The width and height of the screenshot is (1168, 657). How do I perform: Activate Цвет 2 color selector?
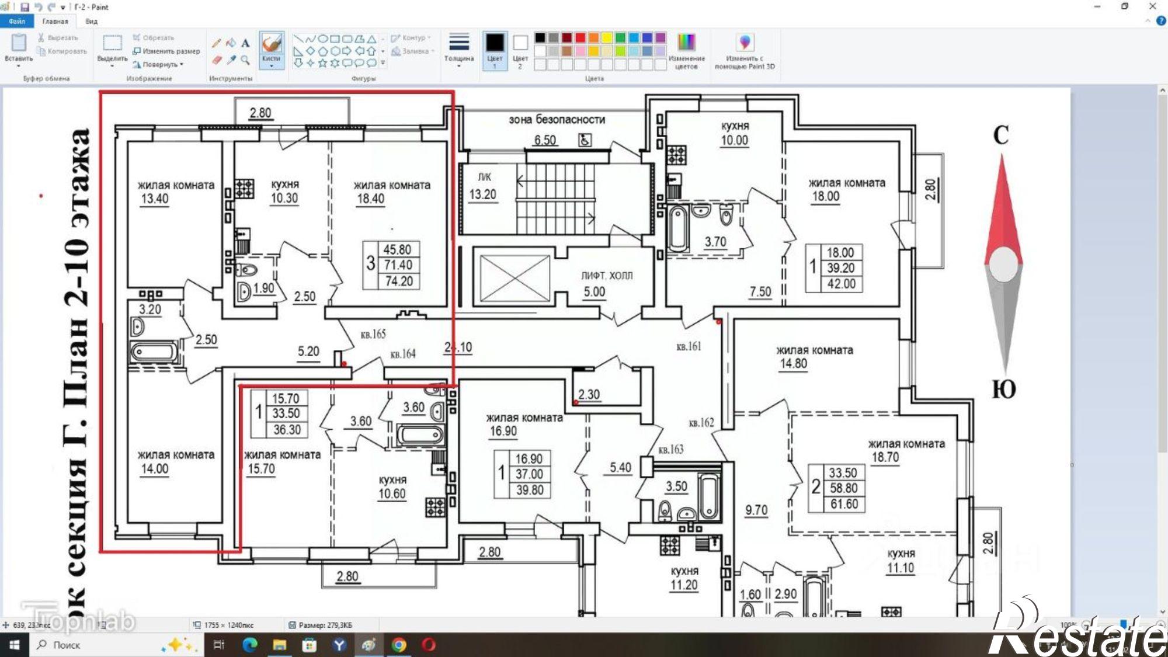pyautogui.click(x=520, y=50)
